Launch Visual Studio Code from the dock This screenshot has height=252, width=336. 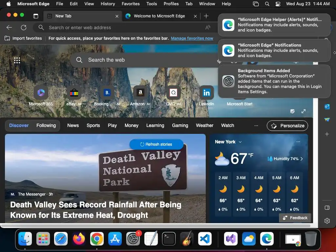tap(205, 239)
